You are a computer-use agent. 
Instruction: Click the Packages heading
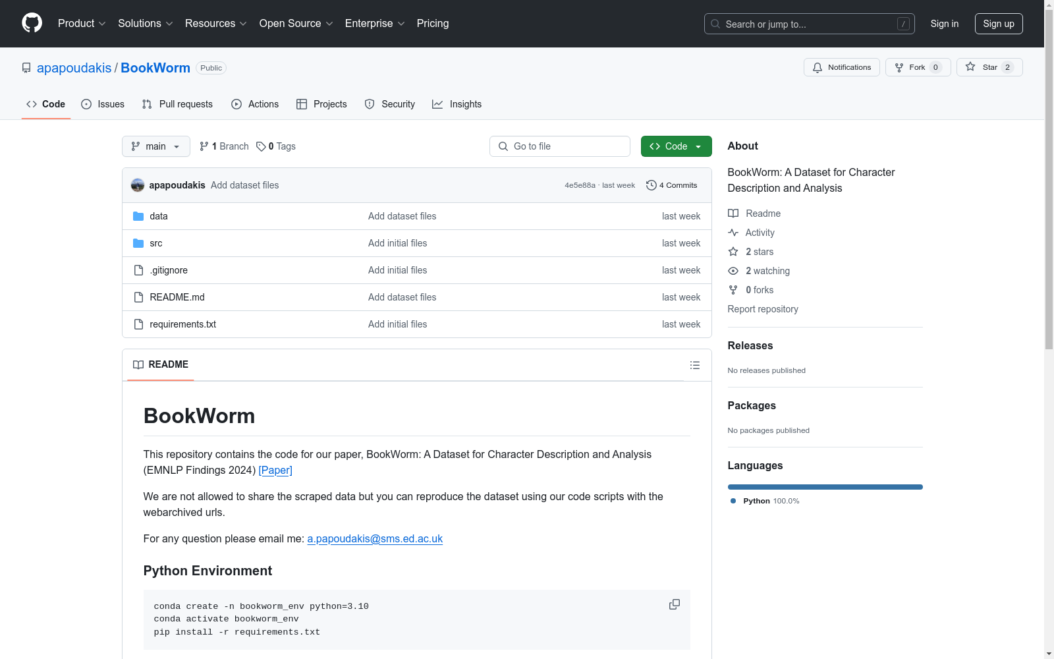coord(752,405)
